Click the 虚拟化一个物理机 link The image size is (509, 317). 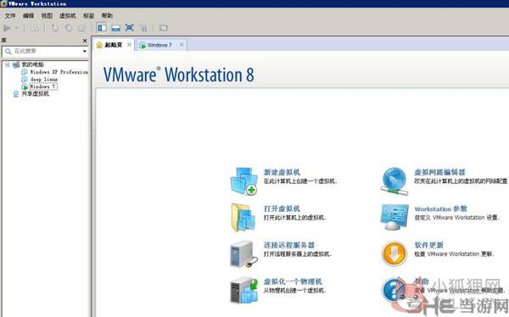click(x=293, y=281)
